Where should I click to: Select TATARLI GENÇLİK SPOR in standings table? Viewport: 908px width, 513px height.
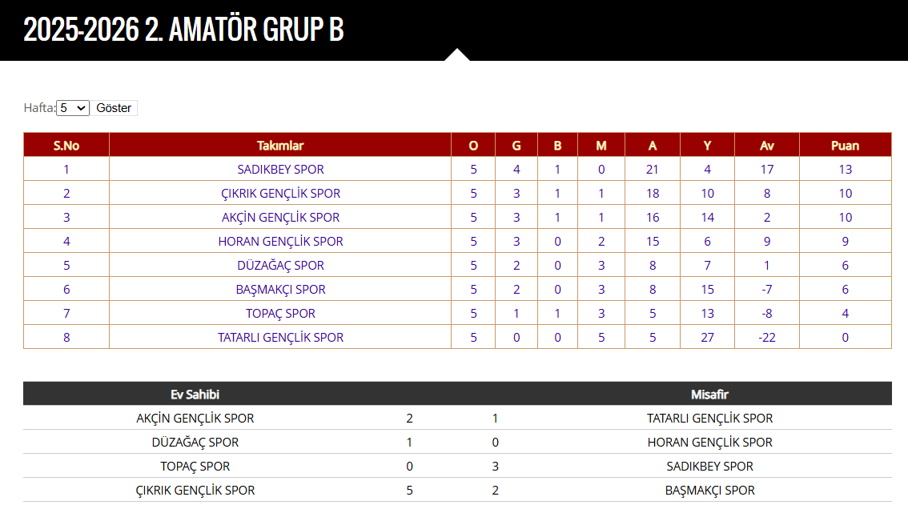[x=280, y=338]
